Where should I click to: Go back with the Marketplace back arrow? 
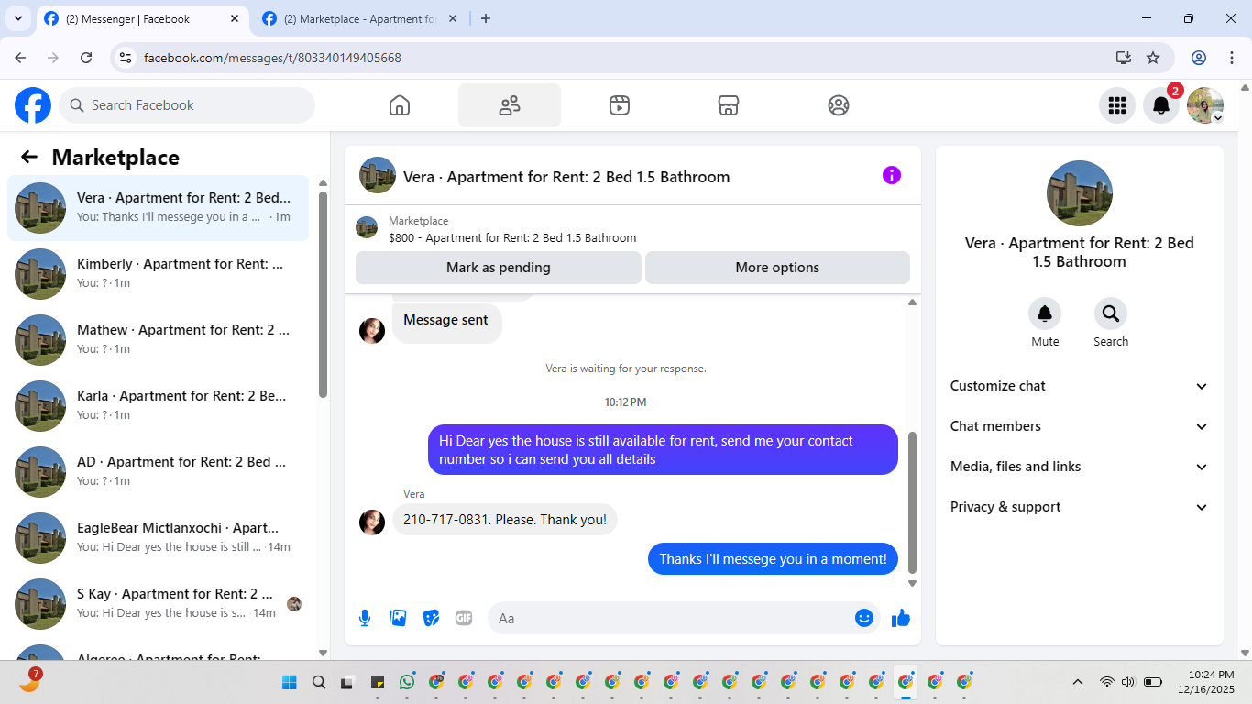point(29,158)
